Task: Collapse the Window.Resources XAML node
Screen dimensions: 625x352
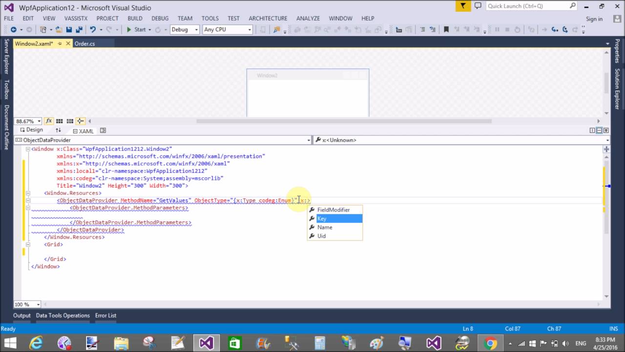Action: pos(28,193)
